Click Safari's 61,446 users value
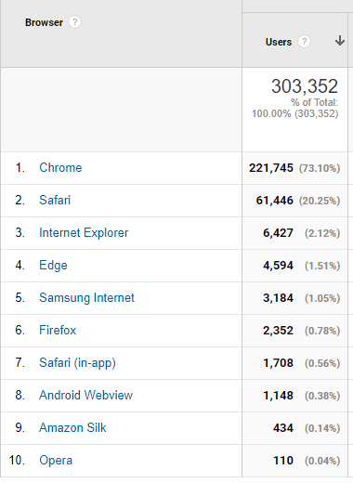 274,201
